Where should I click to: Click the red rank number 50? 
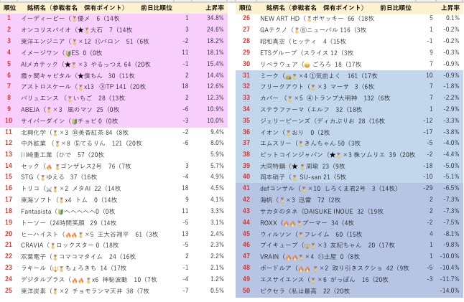(x=246, y=290)
